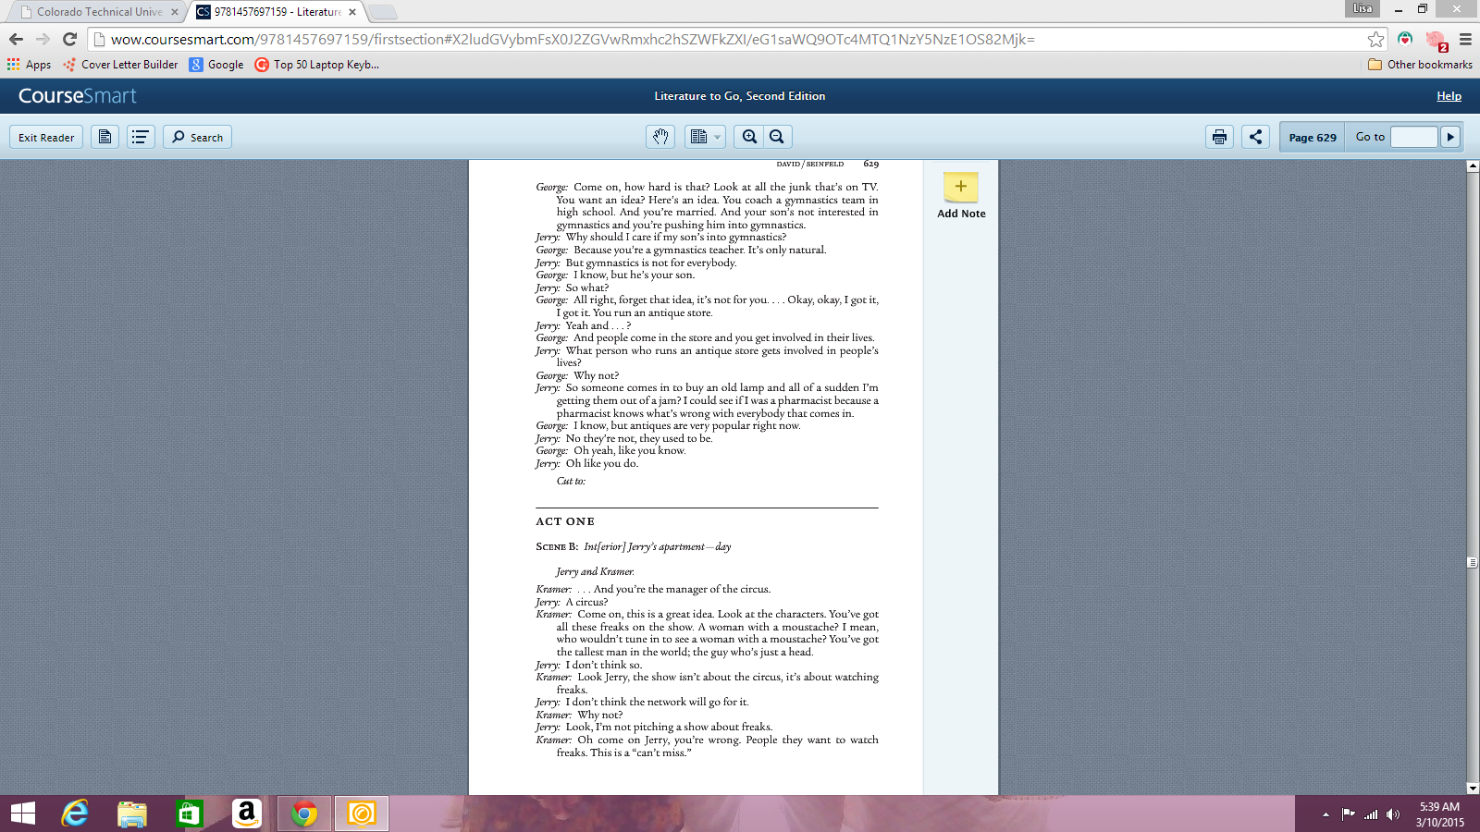The height and width of the screenshot is (832, 1480).
Task: Go back to the previous browser page
Action: pos(16,40)
